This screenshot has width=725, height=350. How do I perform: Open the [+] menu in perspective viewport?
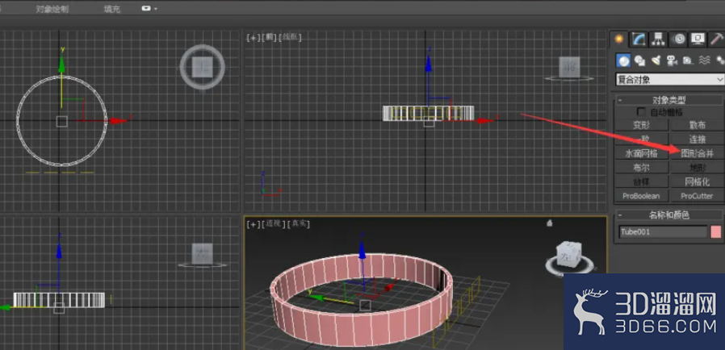(x=253, y=224)
